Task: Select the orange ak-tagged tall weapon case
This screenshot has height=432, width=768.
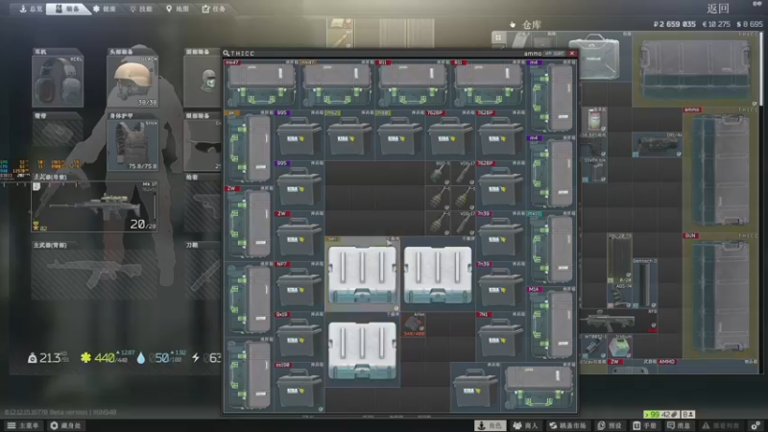Action: point(249,148)
